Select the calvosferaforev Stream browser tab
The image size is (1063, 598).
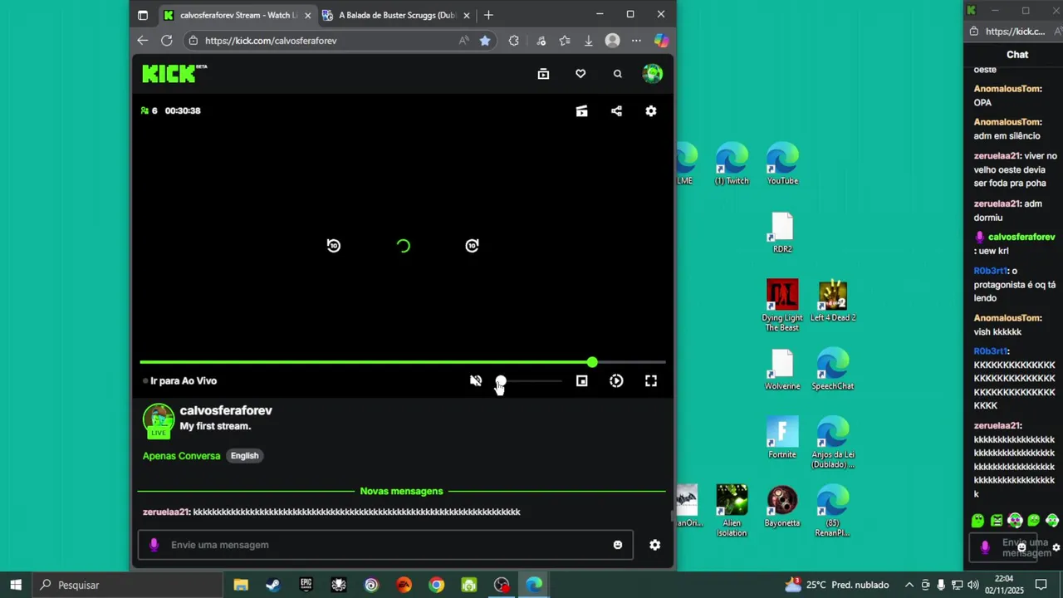tap(237, 15)
